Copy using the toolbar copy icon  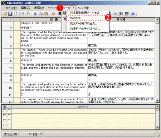[x=41, y=14]
